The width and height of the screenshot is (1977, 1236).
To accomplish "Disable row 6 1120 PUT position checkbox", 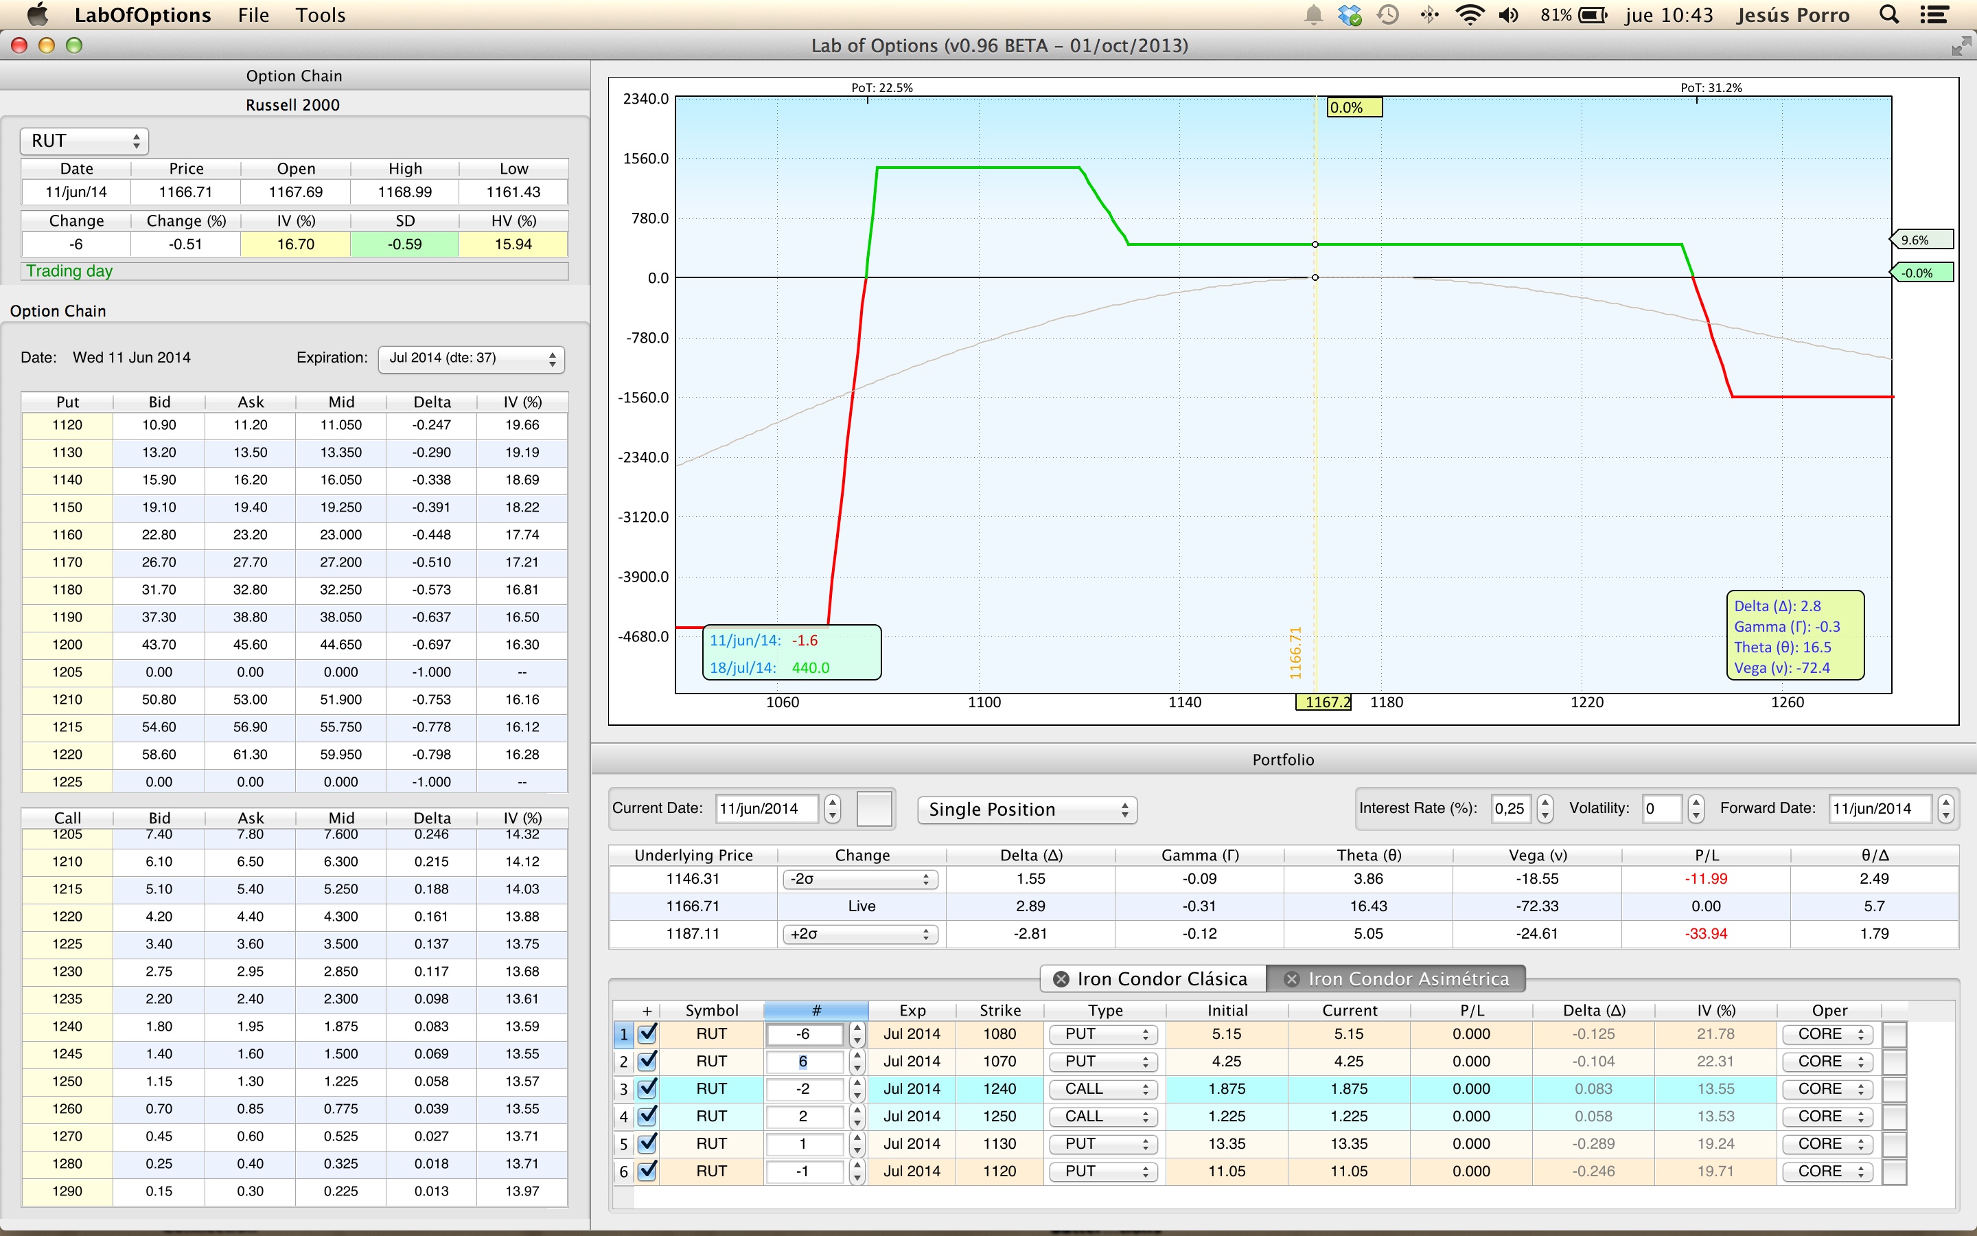I will click(647, 1171).
